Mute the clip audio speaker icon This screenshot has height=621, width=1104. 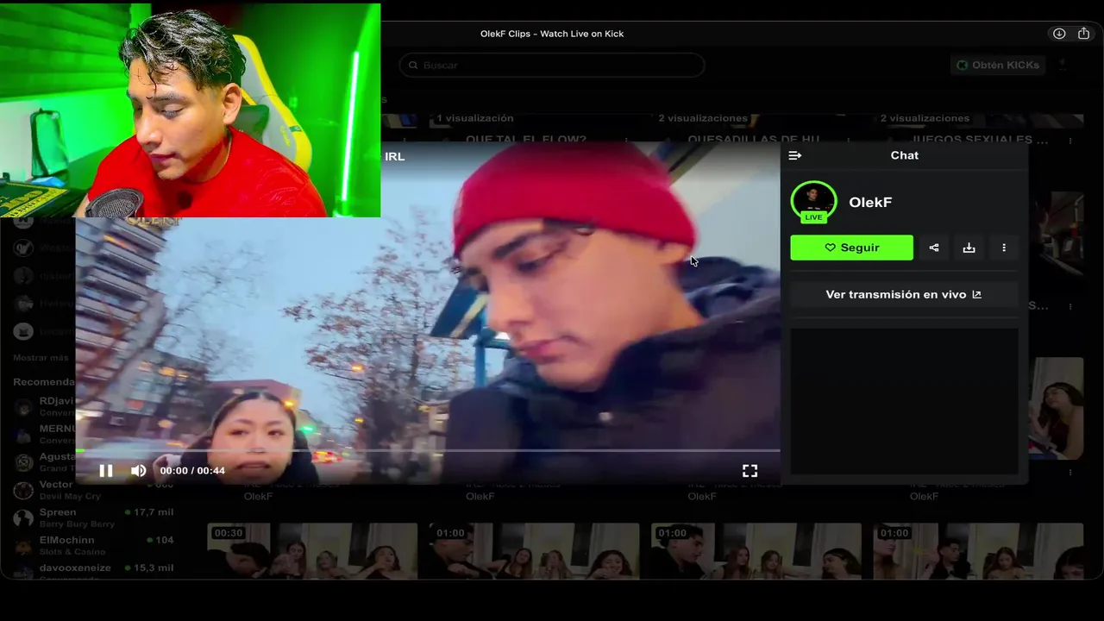point(138,470)
